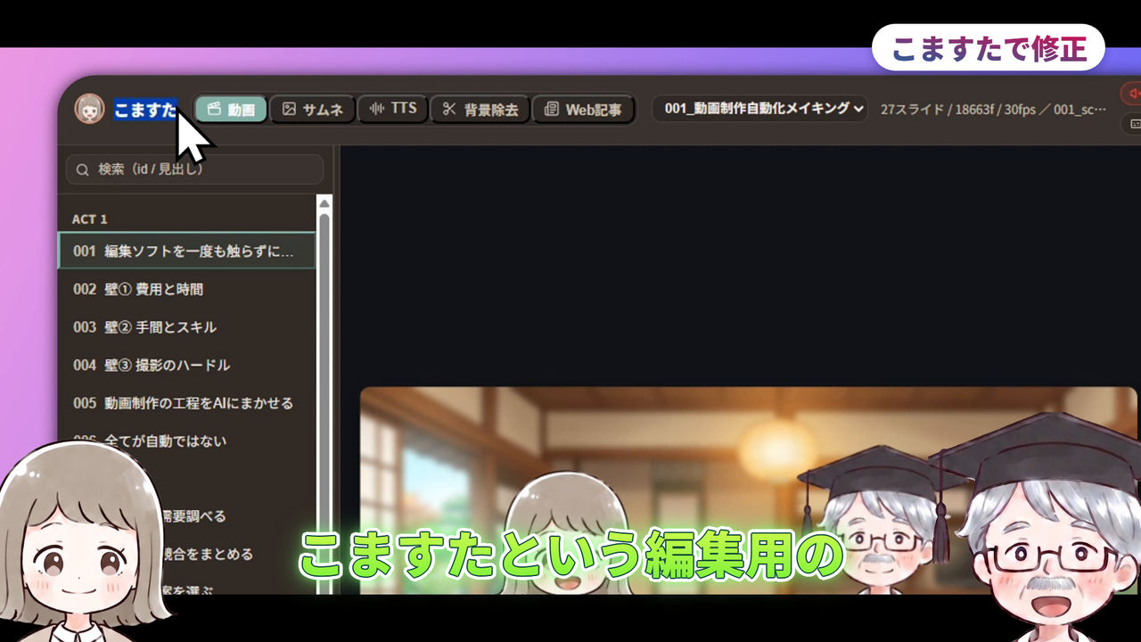Click the red muted speaker icon
The image size is (1141, 642).
click(x=1133, y=94)
